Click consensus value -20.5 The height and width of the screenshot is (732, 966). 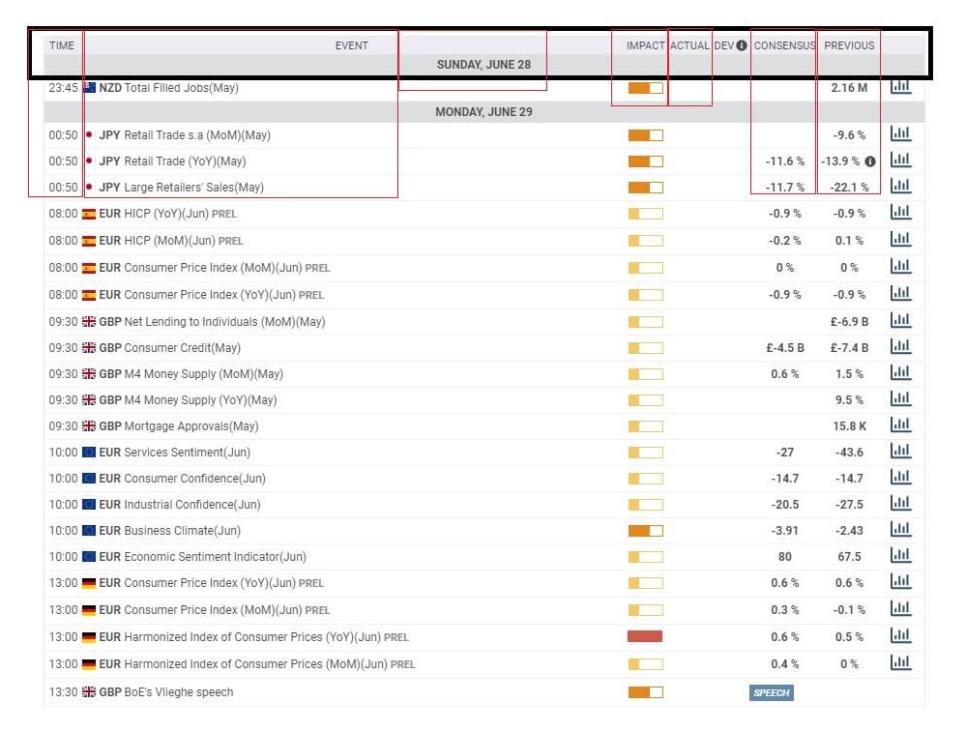[x=785, y=505]
